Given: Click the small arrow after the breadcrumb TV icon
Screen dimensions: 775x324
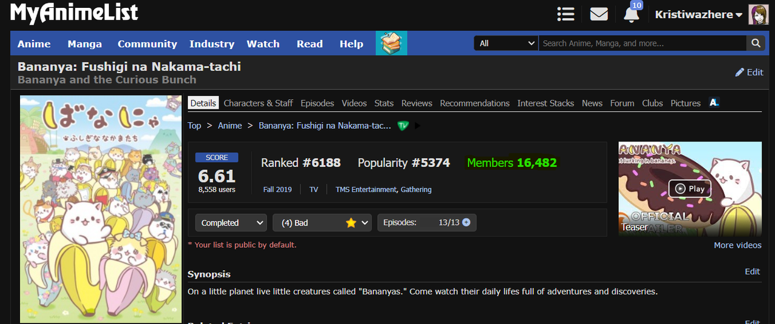Looking at the screenshot, I should 417,126.
